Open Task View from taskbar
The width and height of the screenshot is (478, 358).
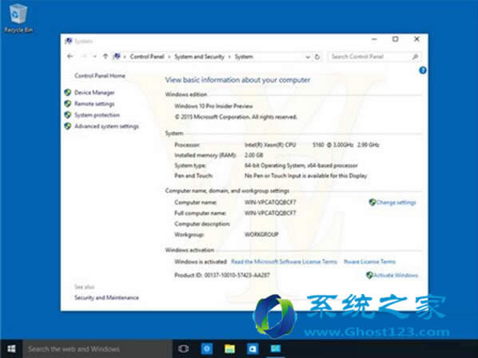point(184,349)
